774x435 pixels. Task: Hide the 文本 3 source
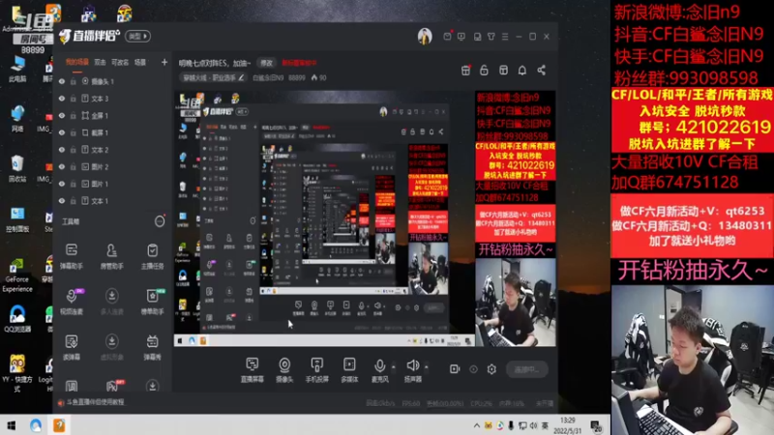tap(62, 99)
